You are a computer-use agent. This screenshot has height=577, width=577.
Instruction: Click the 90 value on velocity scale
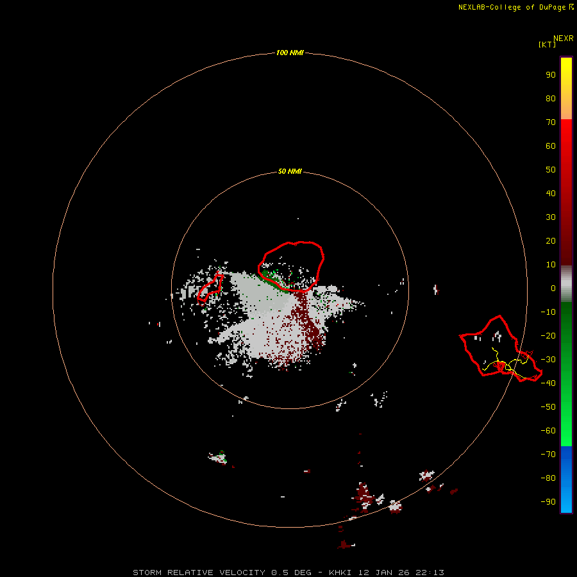[551, 75]
